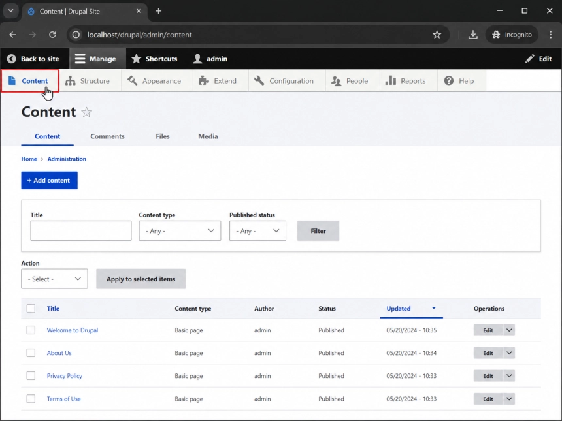
Task: Expand the Content type dropdown
Action: [x=180, y=231]
